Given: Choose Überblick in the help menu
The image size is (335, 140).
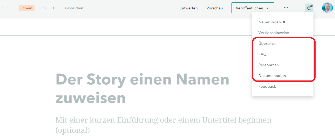Looking at the screenshot, I should [x=267, y=43].
